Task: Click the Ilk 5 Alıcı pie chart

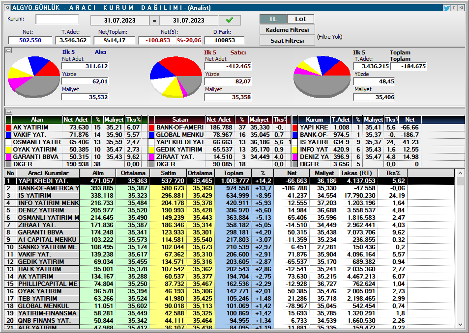Action: [33, 77]
